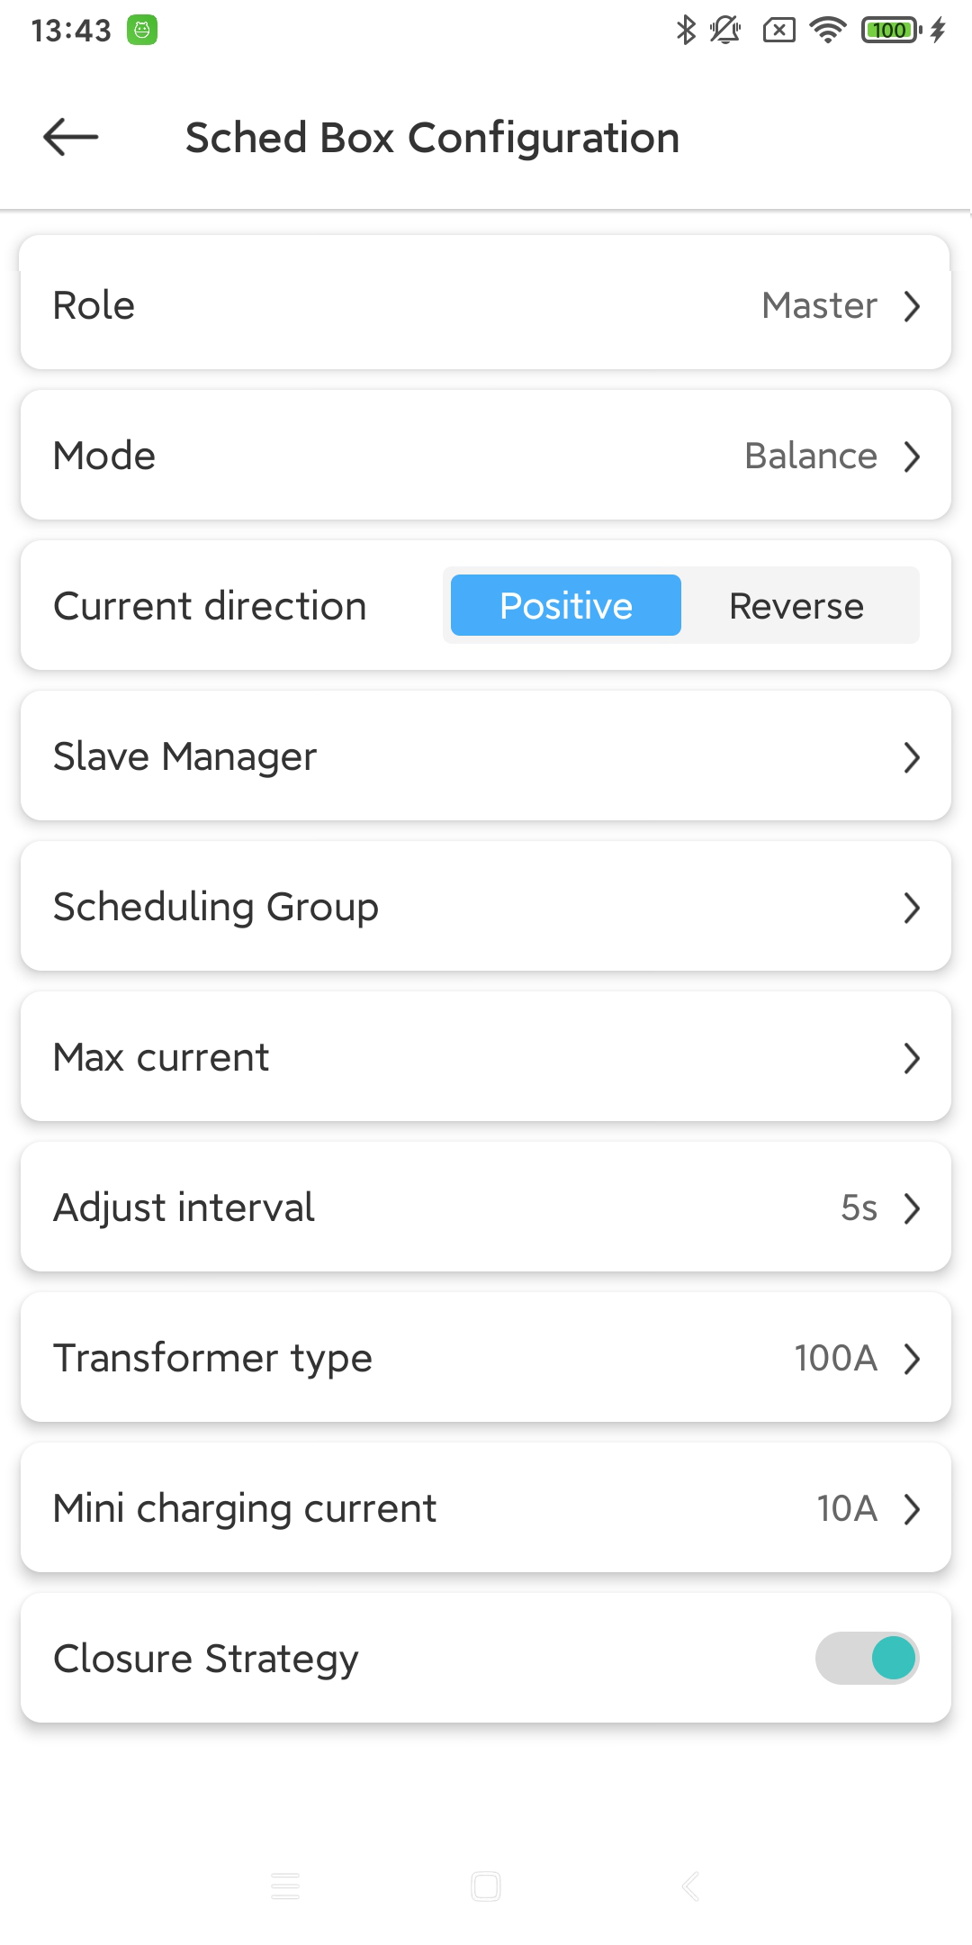Tap the Mini charging current 10A value

(x=847, y=1508)
